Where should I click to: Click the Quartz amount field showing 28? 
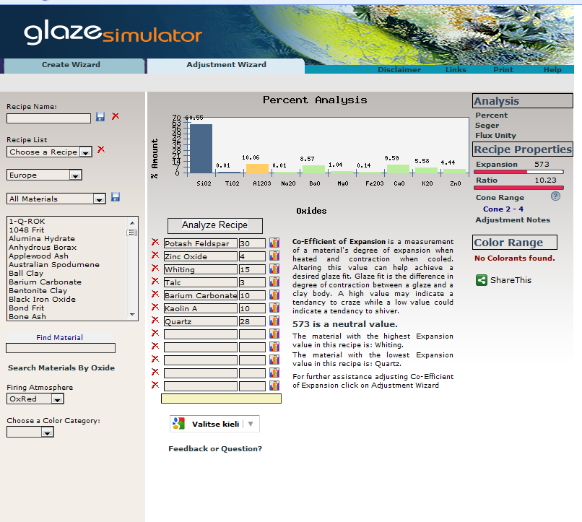click(x=252, y=321)
